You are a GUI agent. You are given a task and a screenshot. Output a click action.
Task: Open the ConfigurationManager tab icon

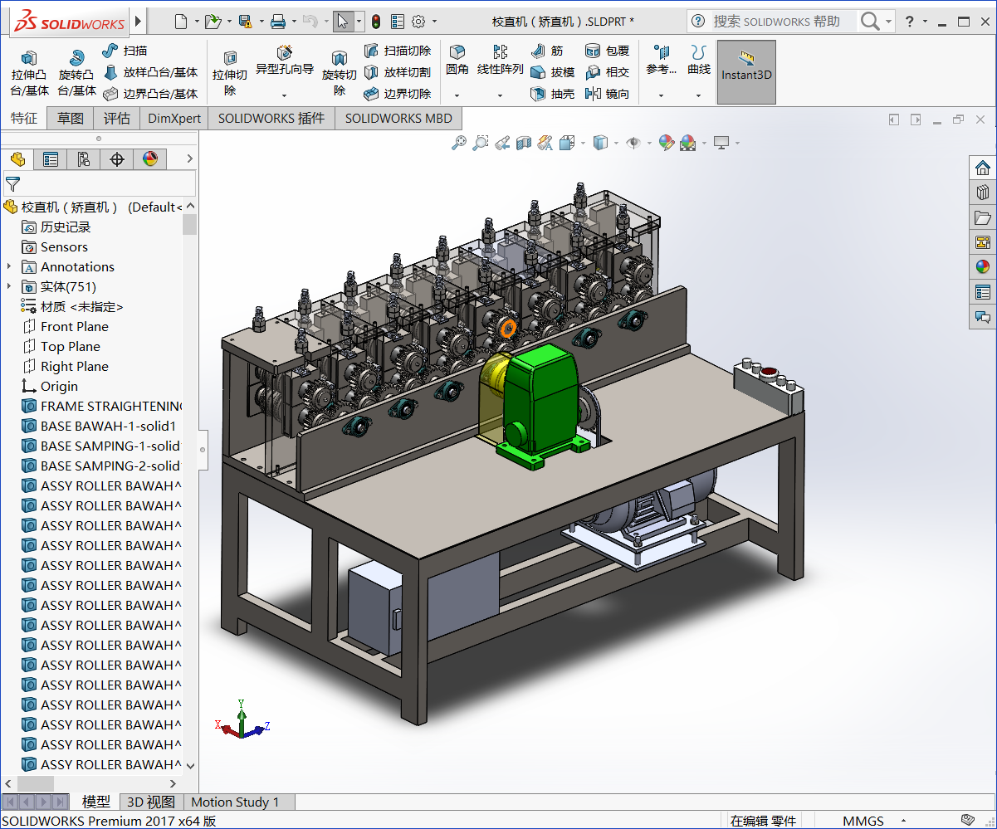(x=81, y=158)
